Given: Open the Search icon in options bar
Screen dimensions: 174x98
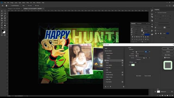Looking at the screenshot, I should point(167,5).
